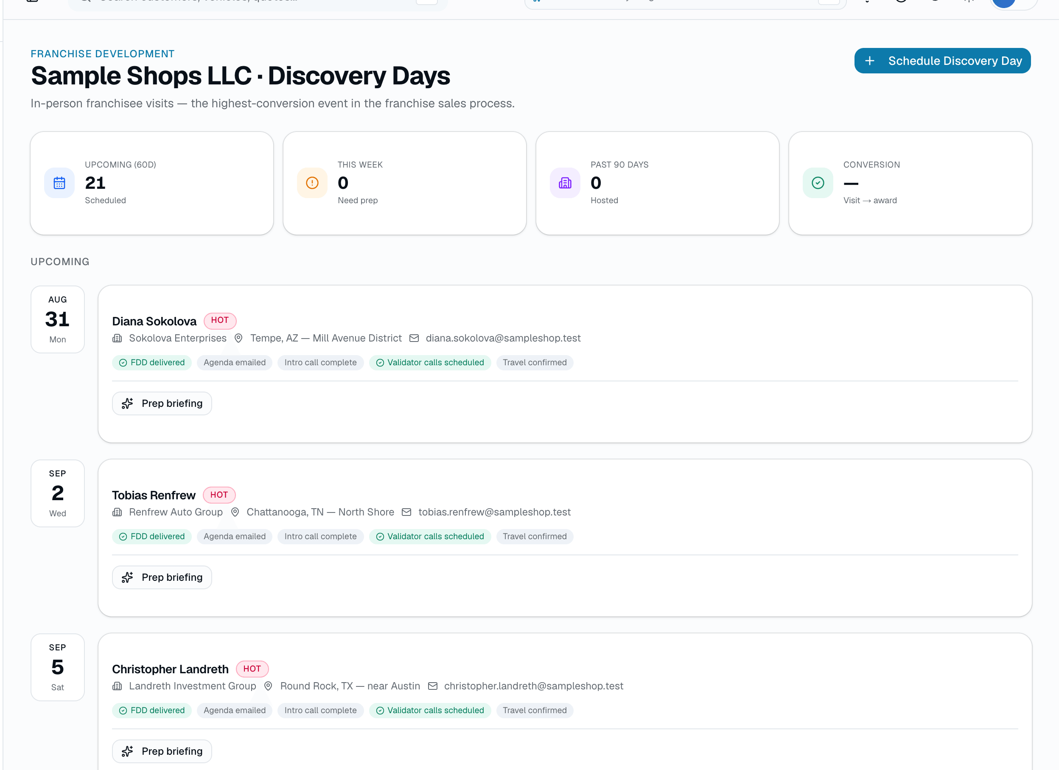Click the location pin beside Chattanooga, TN

coord(235,512)
